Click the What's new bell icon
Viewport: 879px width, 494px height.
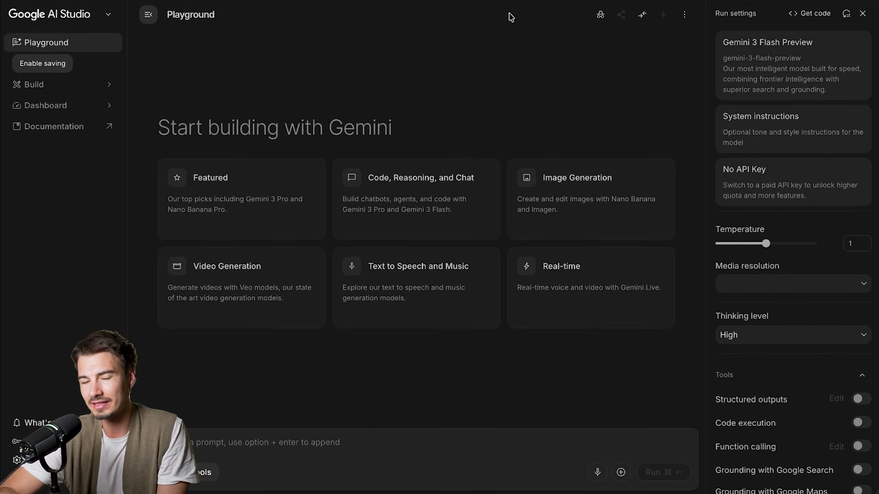17,423
